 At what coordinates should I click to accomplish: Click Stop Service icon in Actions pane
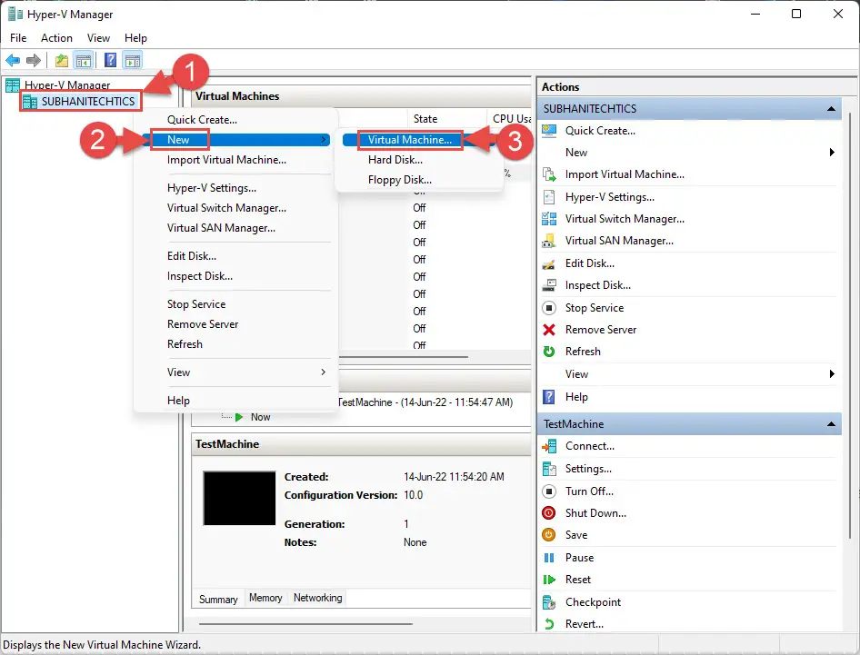click(549, 308)
